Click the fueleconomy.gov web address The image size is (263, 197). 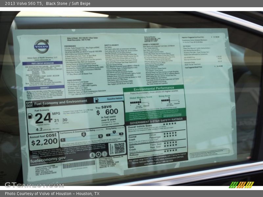[48, 160]
